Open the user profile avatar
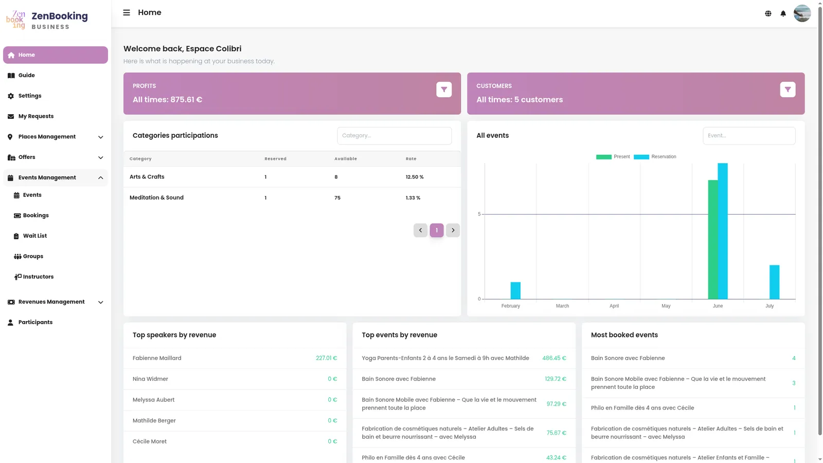This screenshot has height=463, width=823. [x=802, y=13]
